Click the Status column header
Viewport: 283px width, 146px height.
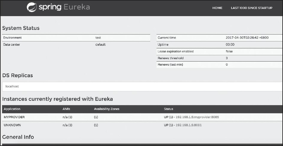click(168, 109)
